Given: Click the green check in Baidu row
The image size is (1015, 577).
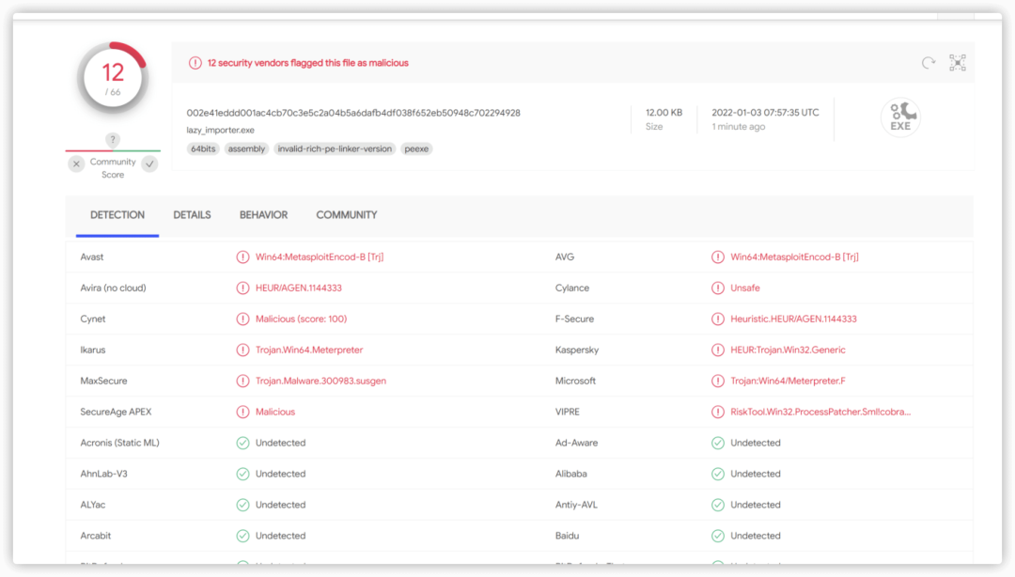Looking at the screenshot, I should 718,537.
